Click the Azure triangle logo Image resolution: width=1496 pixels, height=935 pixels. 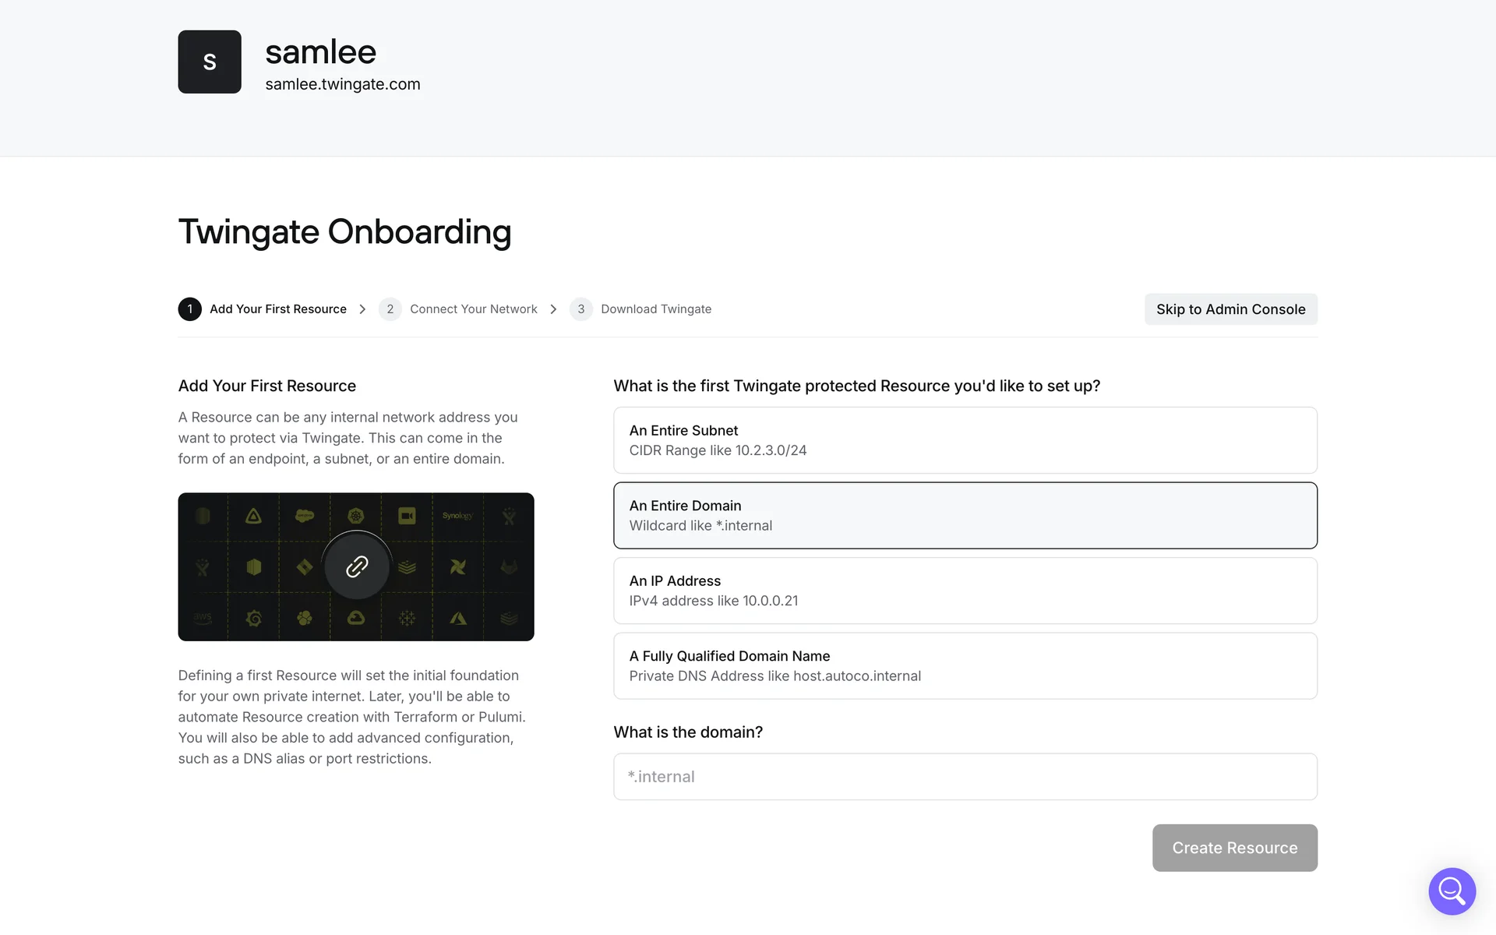click(x=458, y=618)
